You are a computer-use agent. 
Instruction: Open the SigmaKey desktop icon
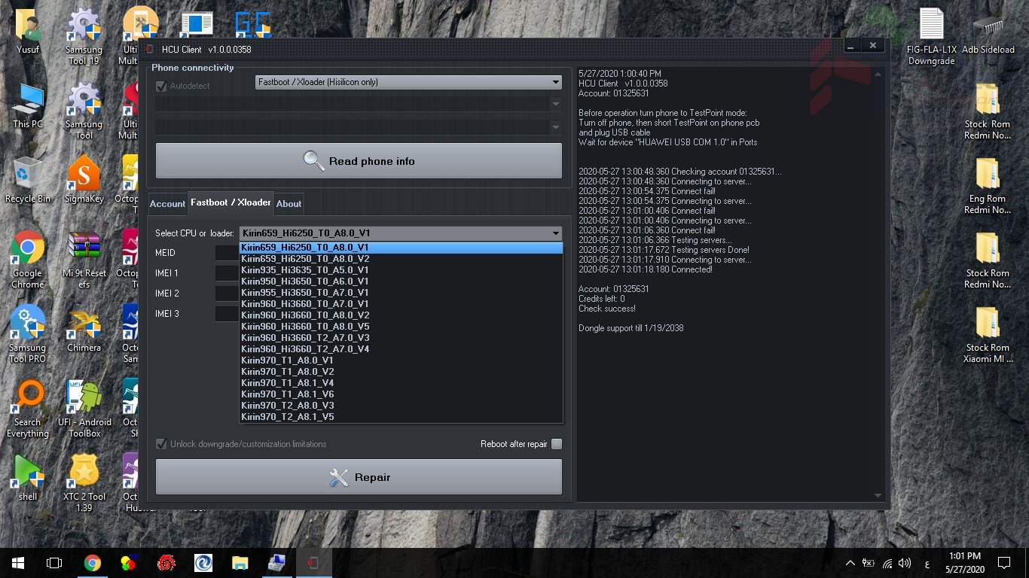[84, 180]
